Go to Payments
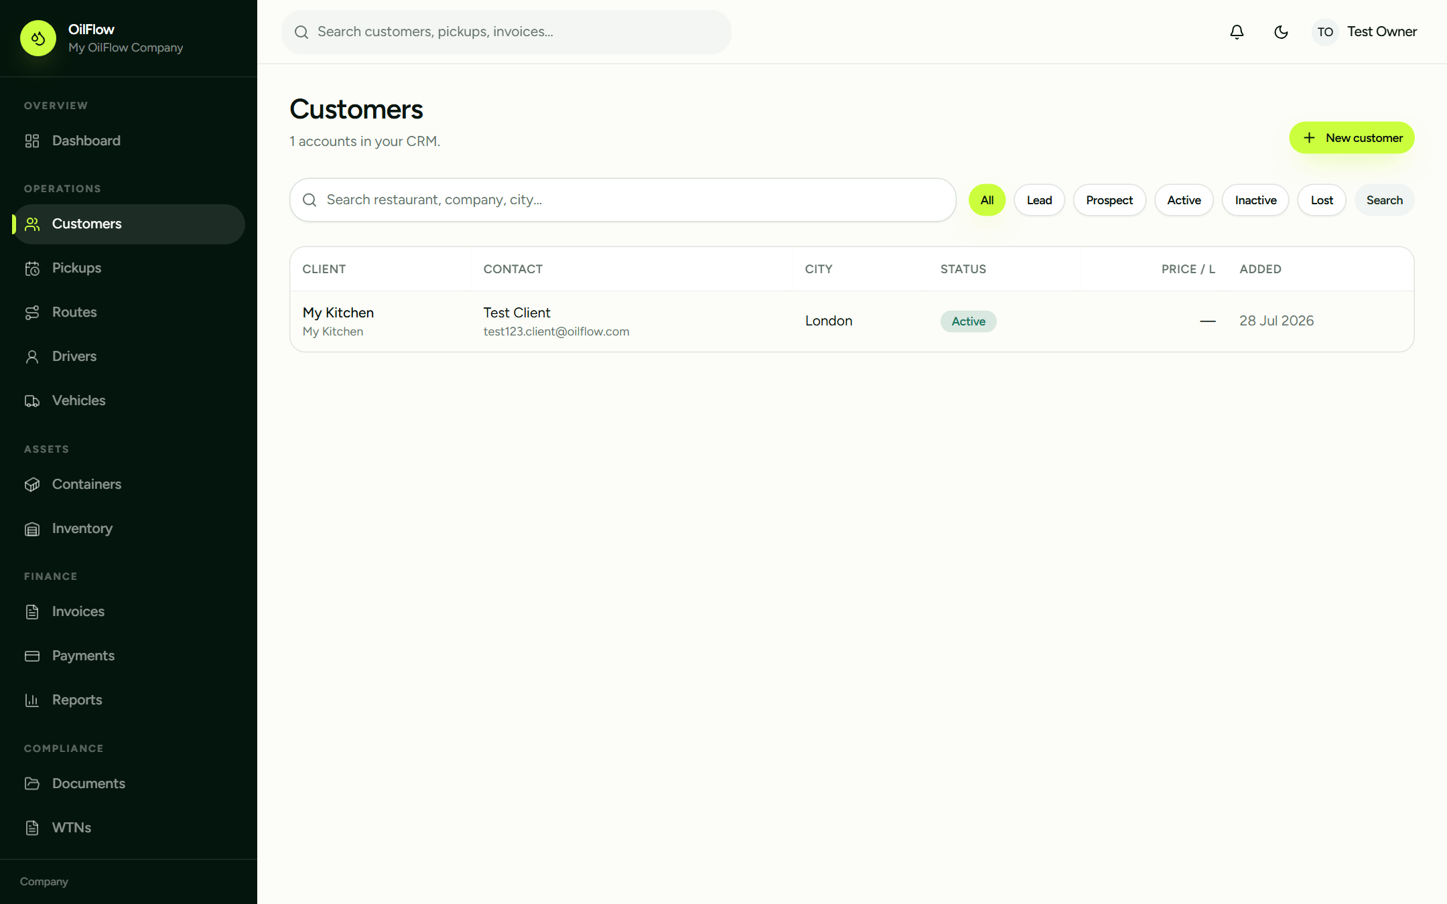The image size is (1447, 904). [129, 656]
